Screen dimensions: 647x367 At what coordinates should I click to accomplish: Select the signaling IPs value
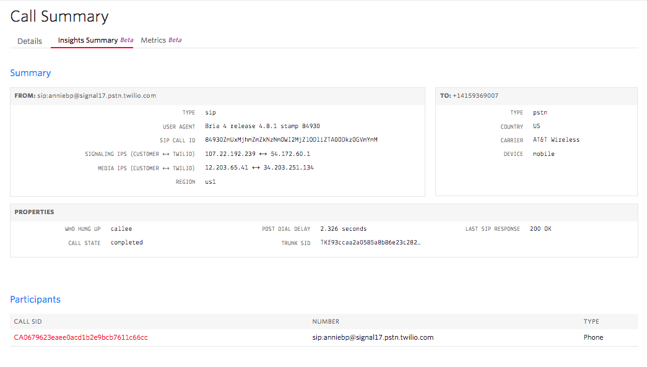click(258, 154)
